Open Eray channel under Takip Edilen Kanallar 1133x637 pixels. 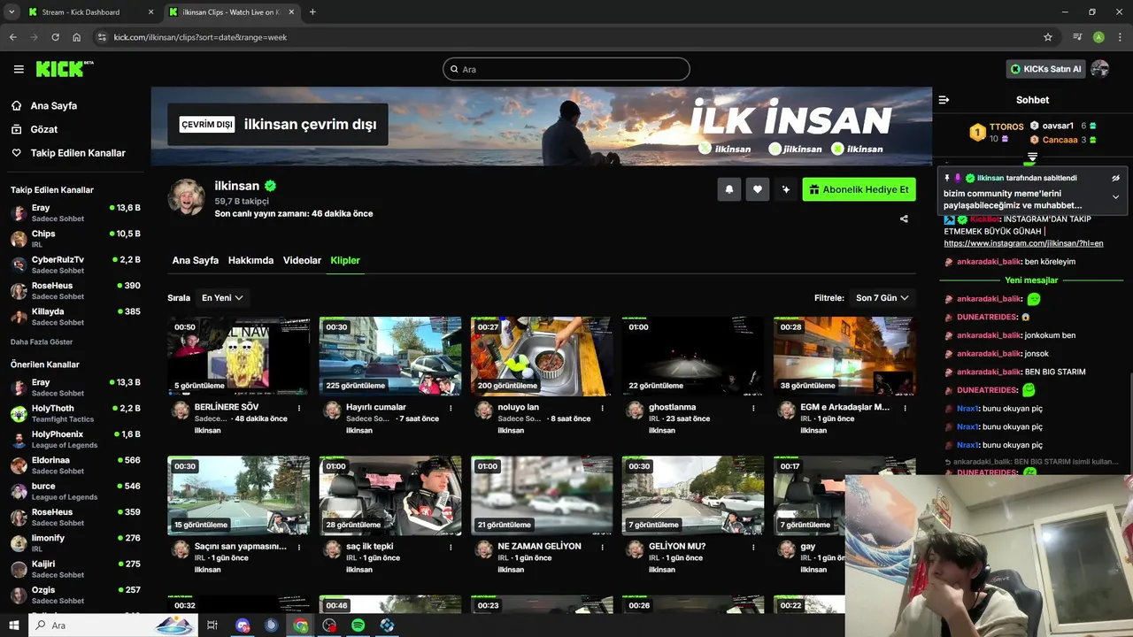(x=75, y=213)
